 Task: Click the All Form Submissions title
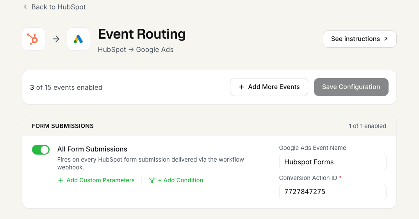click(x=92, y=149)
